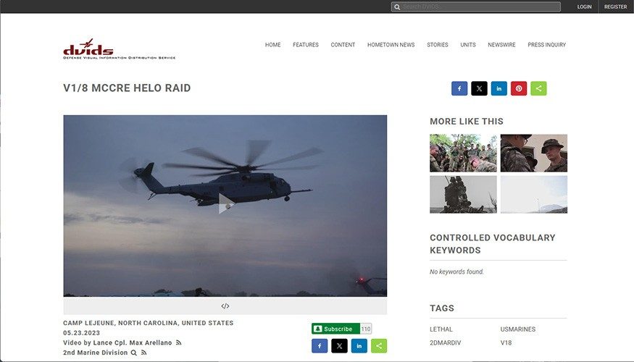The image size is (634, 362).
Task: Open RSS feed for Lance Cpl. Max Arellano
Action: click(179, 342)
